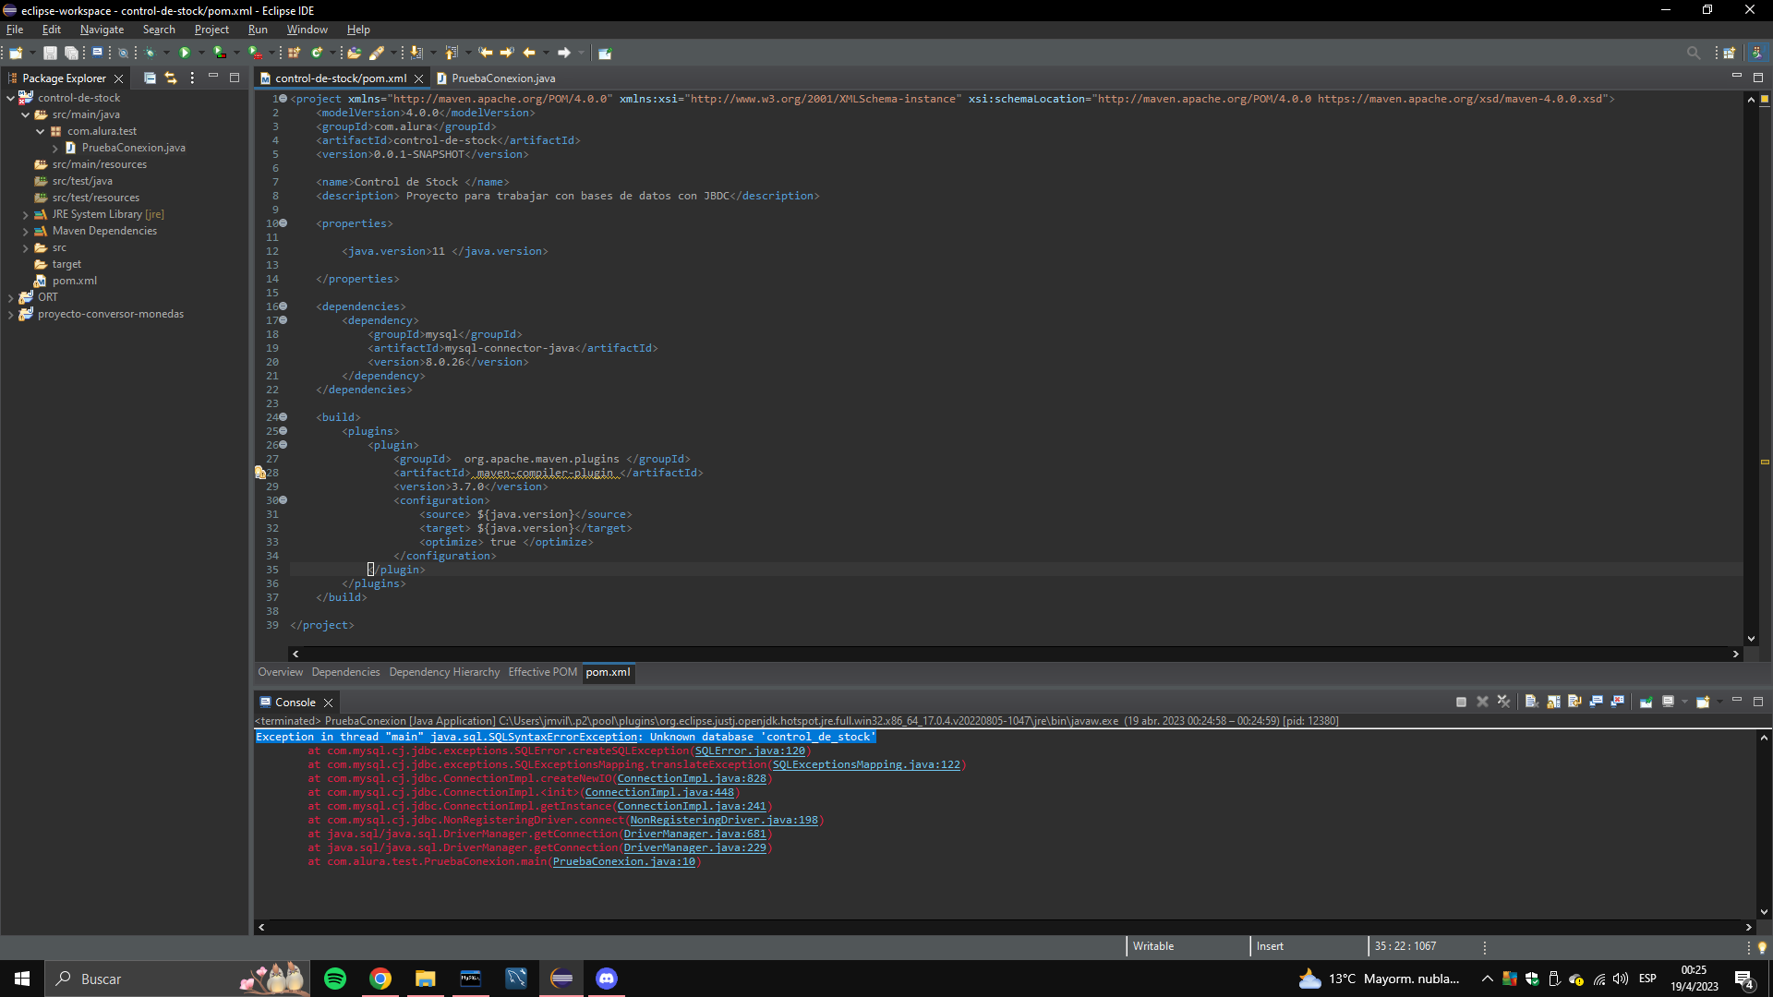Click the Back navigation arrow
Image resolution: width=1773 pixels, height=997 pixels.
529,53
